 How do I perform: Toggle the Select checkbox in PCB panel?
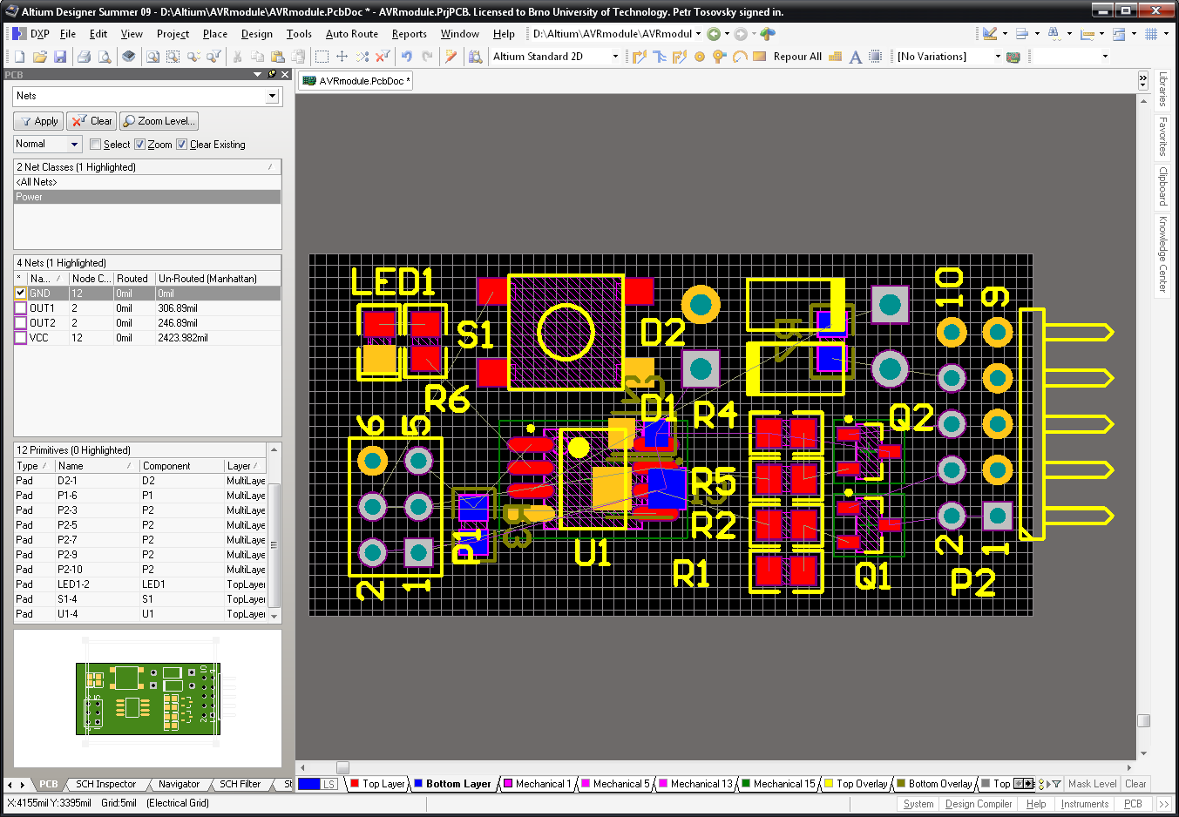tap(96, 145)
